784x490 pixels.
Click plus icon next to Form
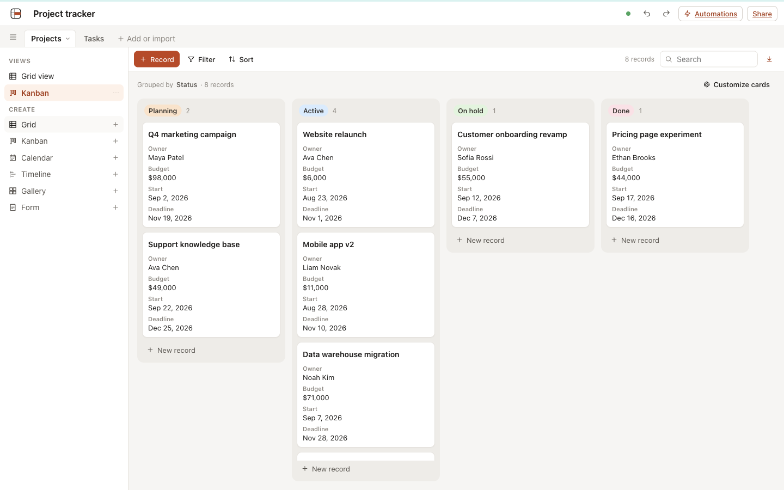pos(115,207)
